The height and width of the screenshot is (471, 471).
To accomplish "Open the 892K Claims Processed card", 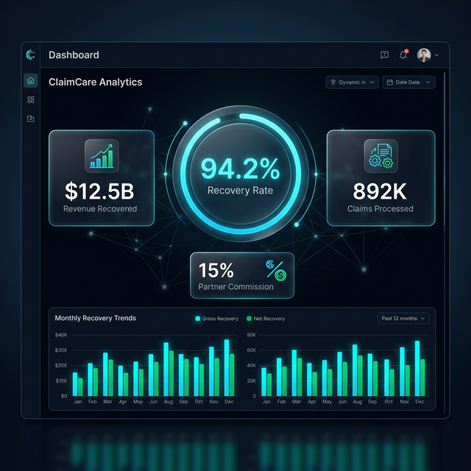I will pyautogui.click(x=380, y=178).
